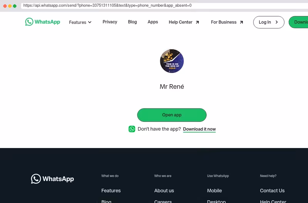Click the white WhatsApp logo in footer
This screenshot has height=203, width=308.
(52, 179)
